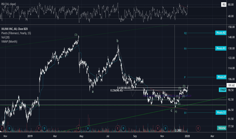Click the R2 pivot level text on chart
The width and height of the screenshot is (236, 139).
coord(185,33)
